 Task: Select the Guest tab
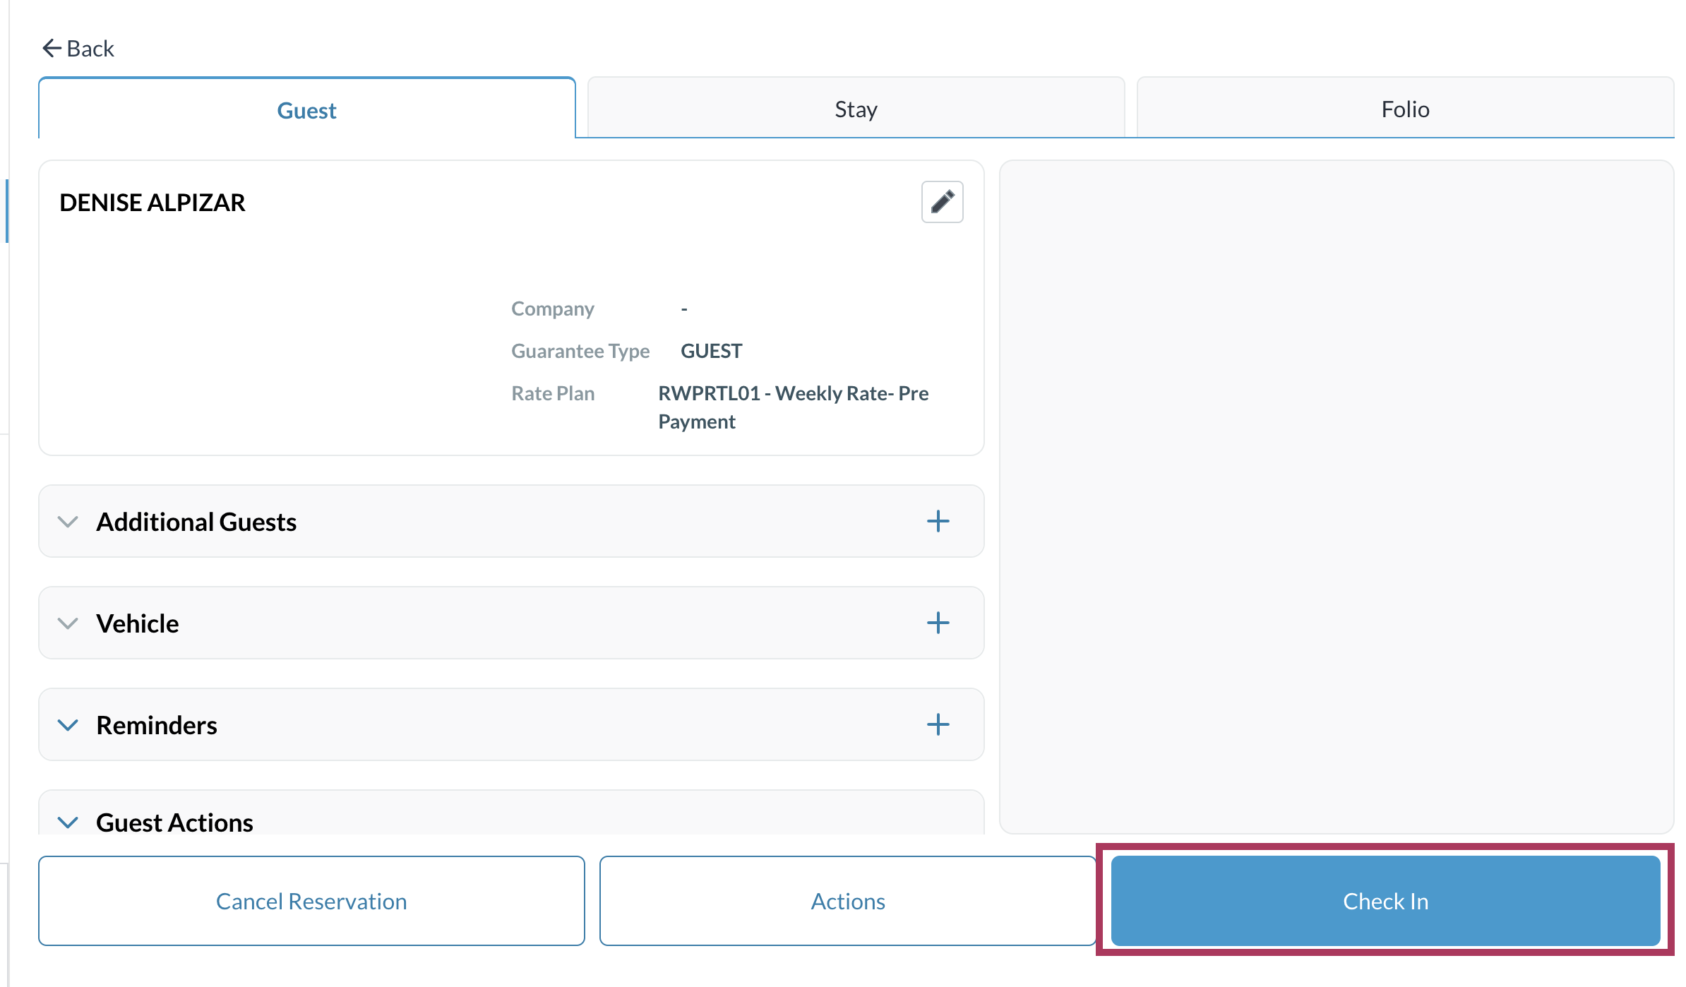(306, 110)
